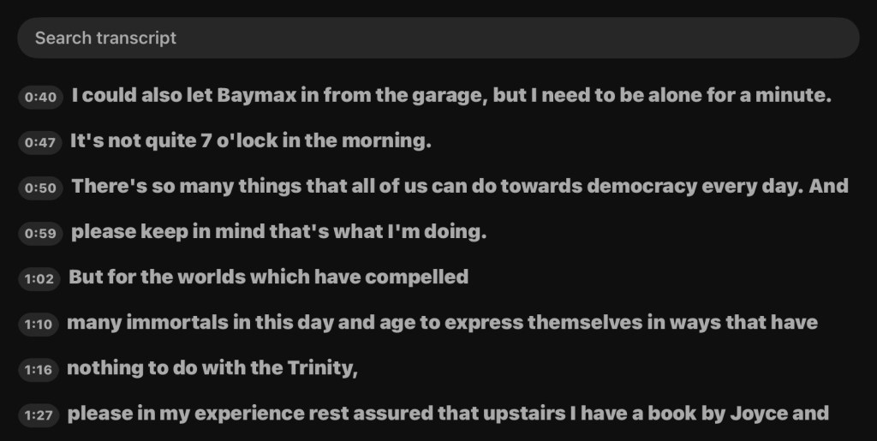The image size is (877, 441).
Task: Open the transcript line about democracy every day
Action: tap(459, 187)
